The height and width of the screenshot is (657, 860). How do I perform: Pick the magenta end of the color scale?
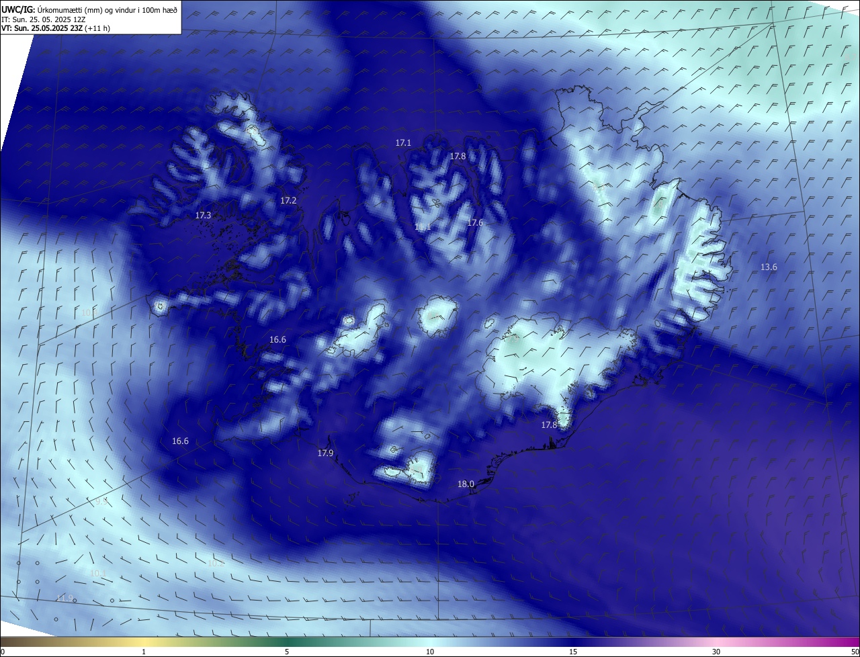click(x=850, y=642)
